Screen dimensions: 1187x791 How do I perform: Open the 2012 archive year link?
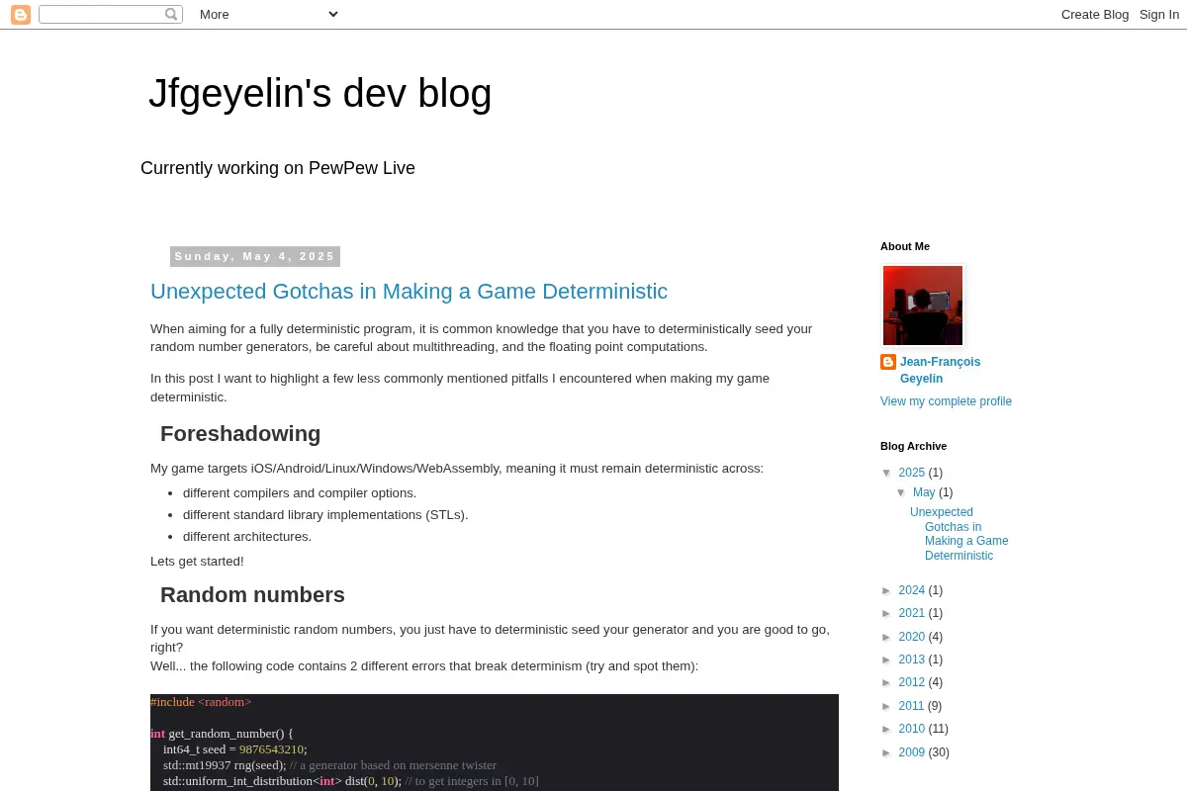[x=911, y=682]
